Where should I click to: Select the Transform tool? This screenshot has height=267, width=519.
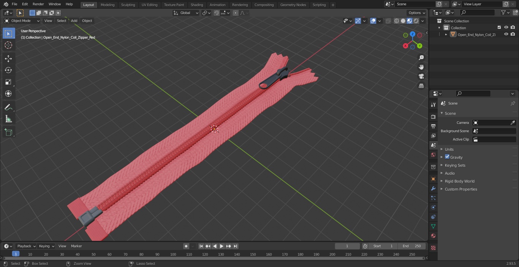8,94
